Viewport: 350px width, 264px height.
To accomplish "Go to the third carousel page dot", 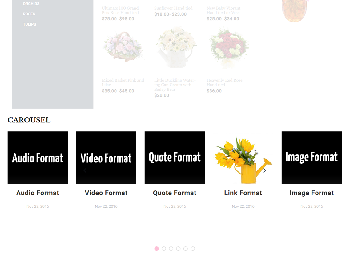I will (x=171, y=249).
